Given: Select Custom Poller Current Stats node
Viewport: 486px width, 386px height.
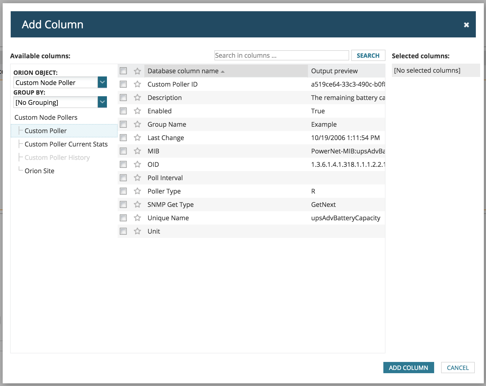Looking at the screenshot, I should coord(66,144).
